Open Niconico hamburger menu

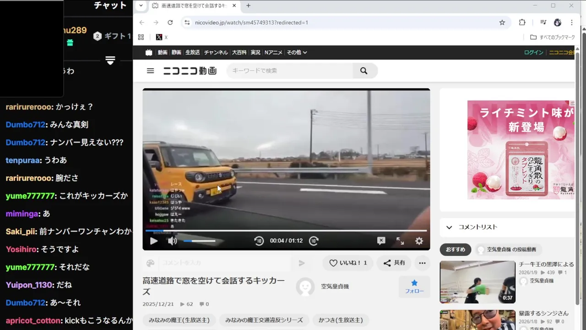[150, 71]
